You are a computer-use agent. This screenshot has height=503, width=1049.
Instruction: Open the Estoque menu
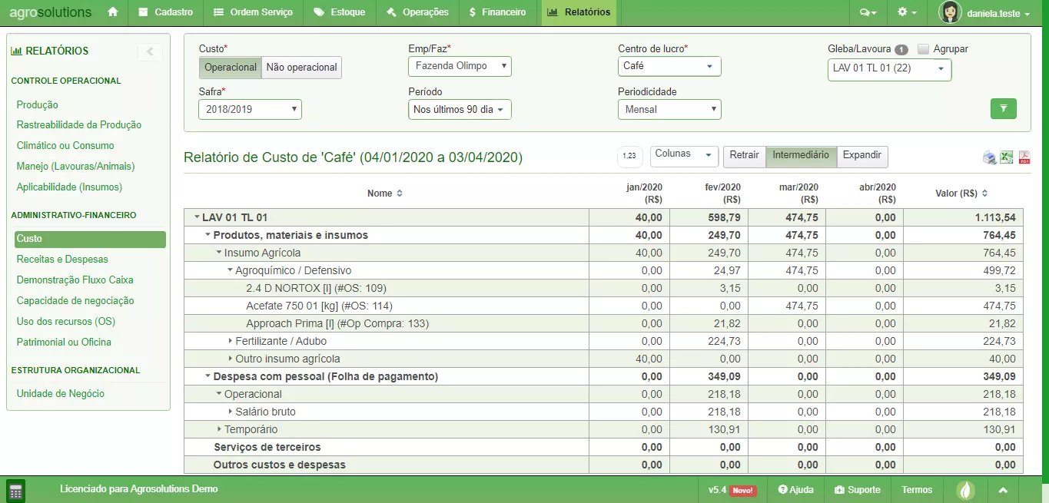coord(340,12)
